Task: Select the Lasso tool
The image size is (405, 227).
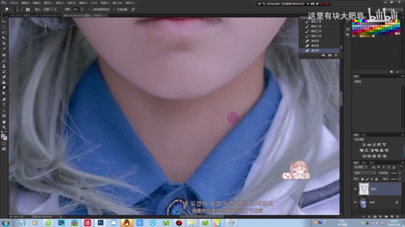Action: 4,32
